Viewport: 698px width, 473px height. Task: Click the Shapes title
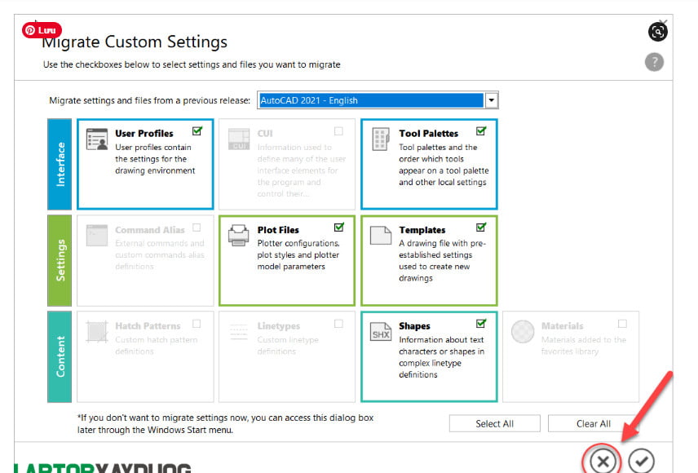pos(414,326)
